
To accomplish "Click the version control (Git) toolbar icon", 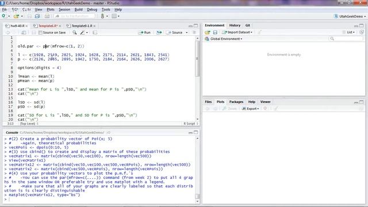I will [102, 16].
